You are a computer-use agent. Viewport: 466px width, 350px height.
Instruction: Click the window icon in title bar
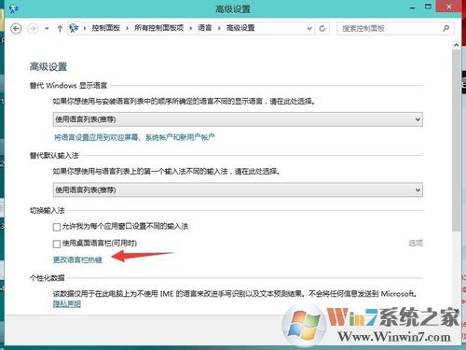(x=14, y=8)
